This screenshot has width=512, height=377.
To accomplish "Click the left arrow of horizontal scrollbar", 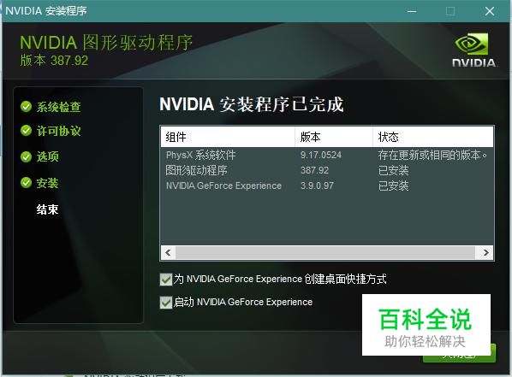I will (168, 252).
